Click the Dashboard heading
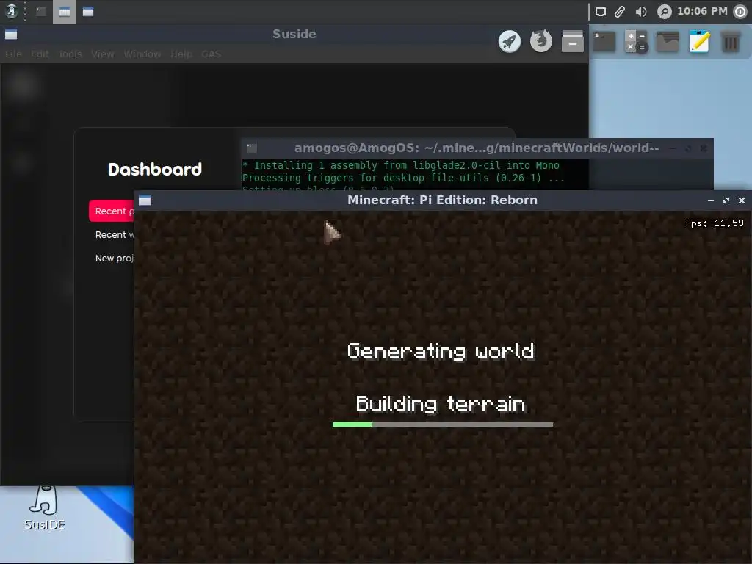752x564 pixels. click(x=155, y=170)
